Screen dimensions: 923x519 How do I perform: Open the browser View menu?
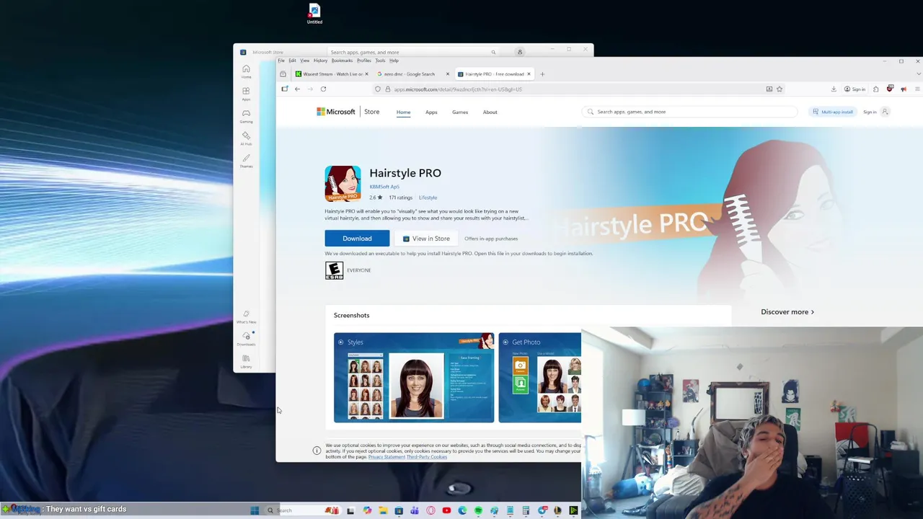304,61
